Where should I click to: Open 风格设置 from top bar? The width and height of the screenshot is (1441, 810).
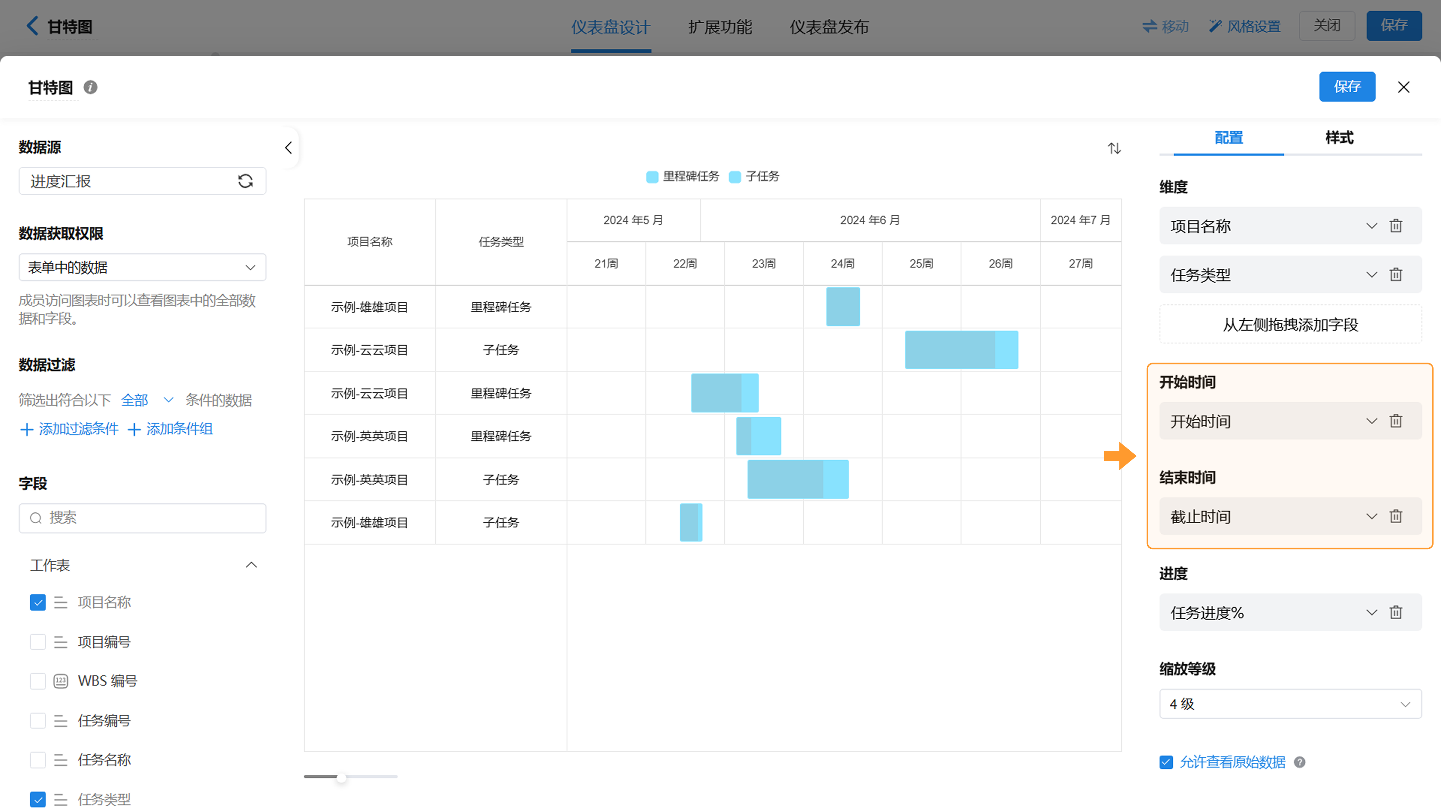[x=1245, y=26]
